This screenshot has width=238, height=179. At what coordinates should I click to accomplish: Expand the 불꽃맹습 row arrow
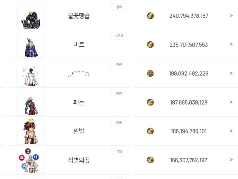coord(231,16)
